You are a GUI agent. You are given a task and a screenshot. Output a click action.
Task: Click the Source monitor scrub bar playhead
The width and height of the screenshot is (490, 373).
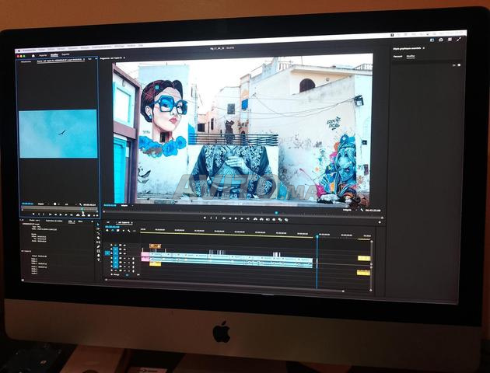click(82, 208)
